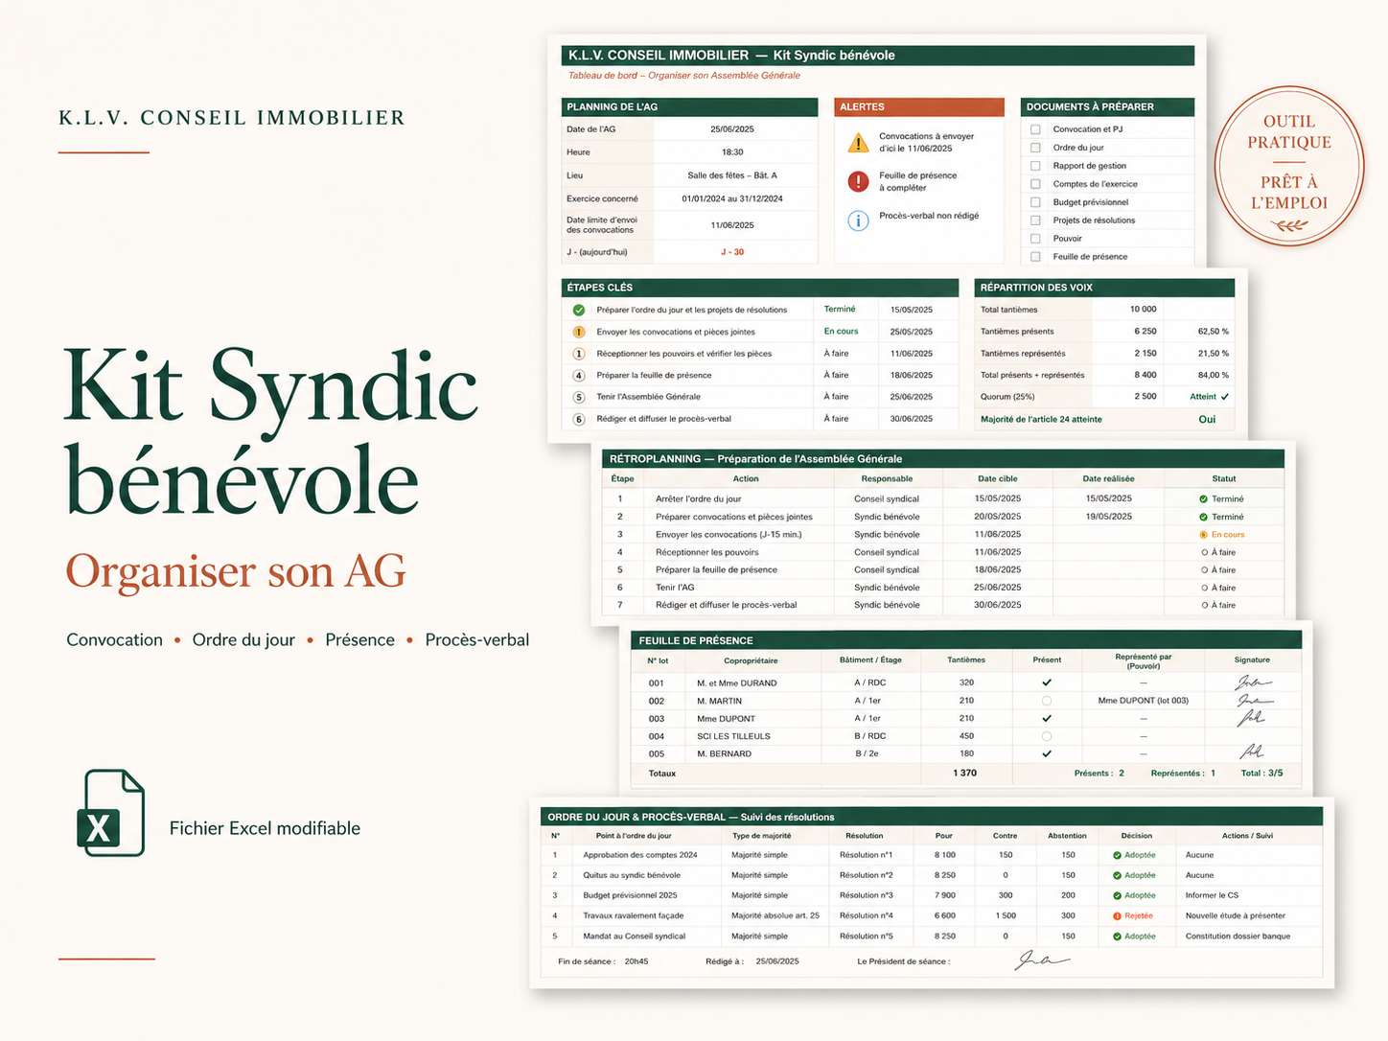Viewport: 1388px width, 1041px height.
Task: Check the Budget prévisionnel box
Action: coord(1035,202)
